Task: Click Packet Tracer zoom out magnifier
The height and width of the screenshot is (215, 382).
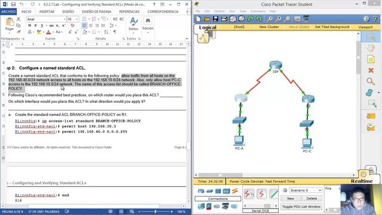Action: click(287, 19)
